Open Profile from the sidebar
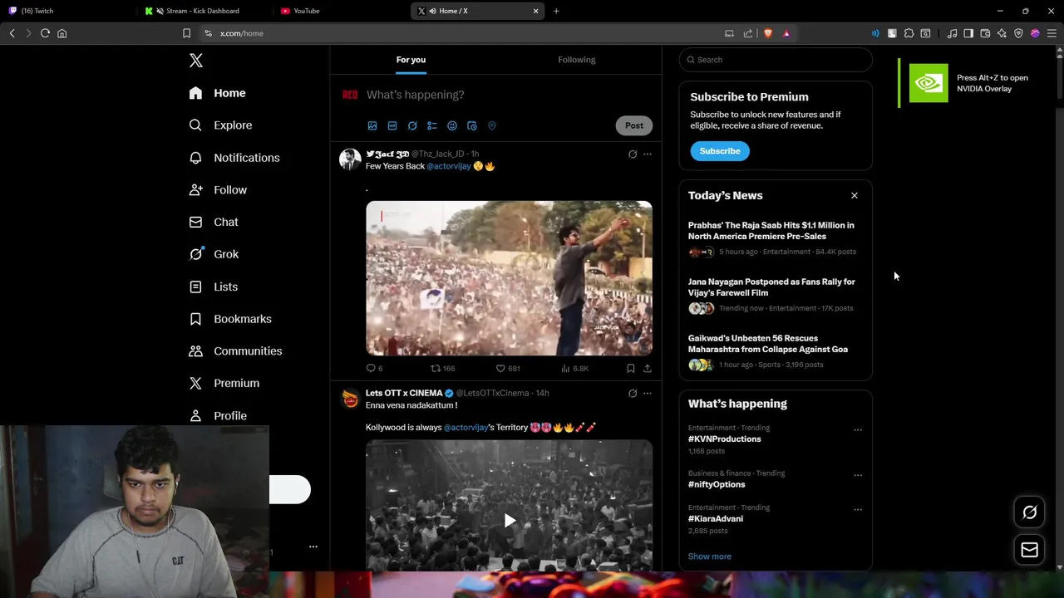 pyautogui.click(x=218, y=415)
